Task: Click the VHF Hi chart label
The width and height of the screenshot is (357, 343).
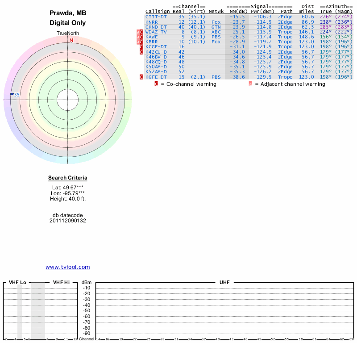Action: tap(61, 283)
